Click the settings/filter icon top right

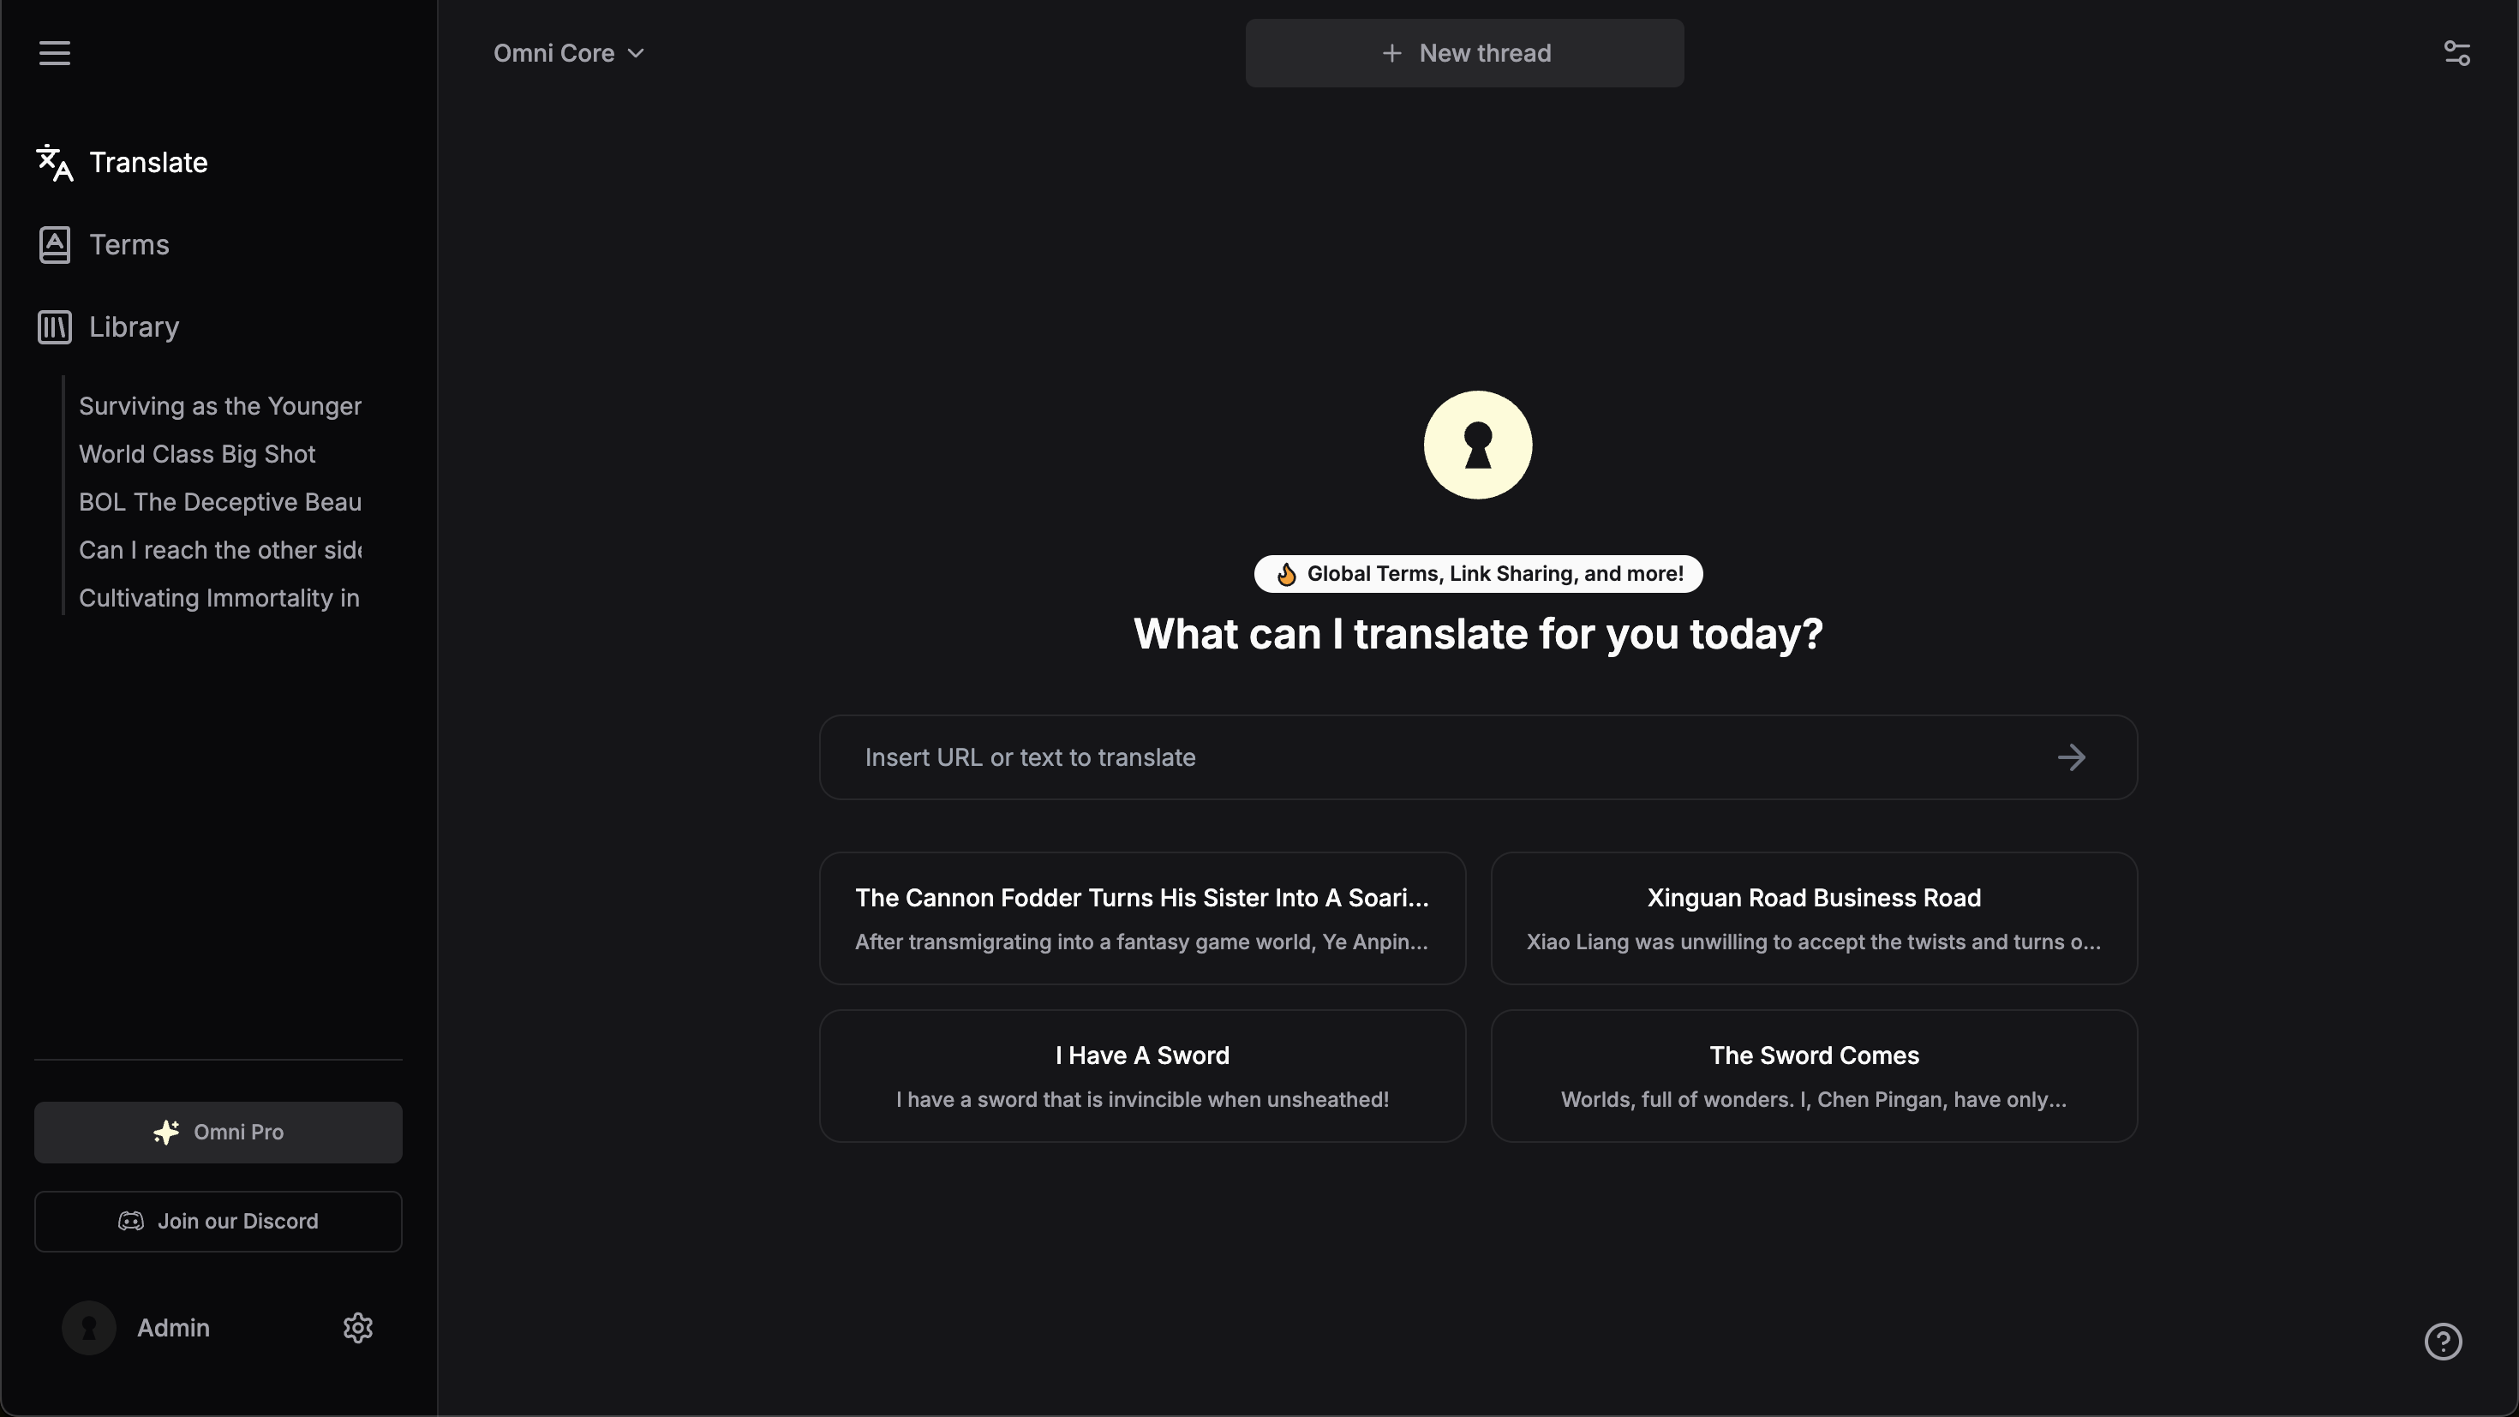(2458, 52)
